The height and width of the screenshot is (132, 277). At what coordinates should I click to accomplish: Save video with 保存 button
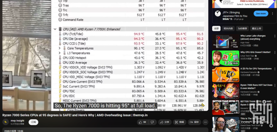pyautogui.click(x=194, y=122)
